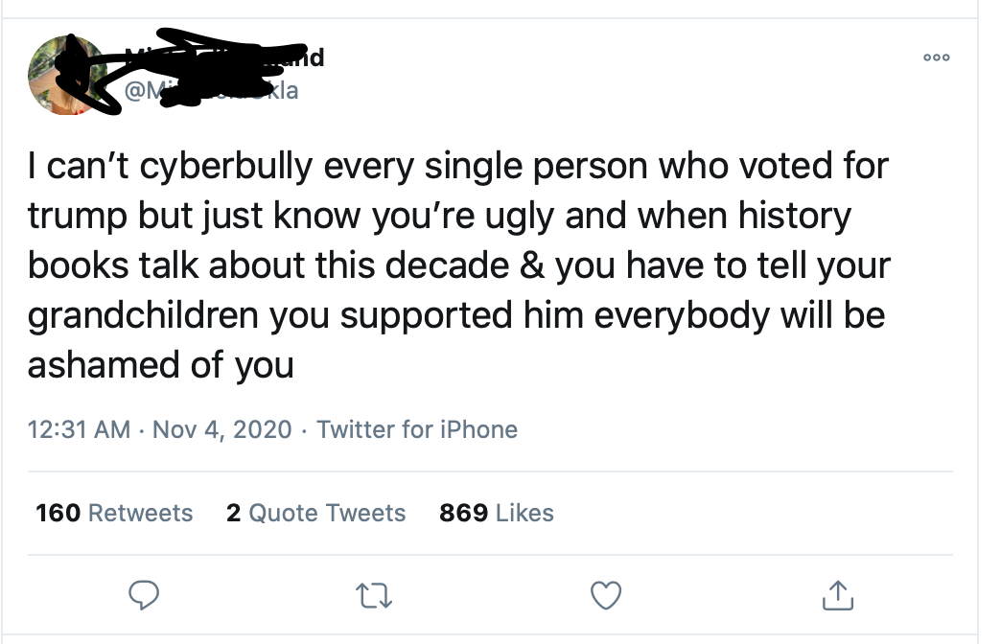Screen dimensions: 1001x644
Task: Click Twitter for iPhone source link
Action: tap(417, 429)
